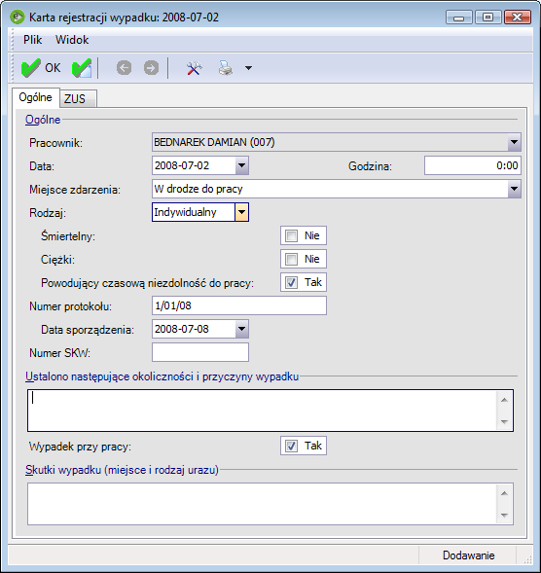
Task: Uncheck the Wypadek przy pracy checkbox
Action: click(x=291, y=446)
